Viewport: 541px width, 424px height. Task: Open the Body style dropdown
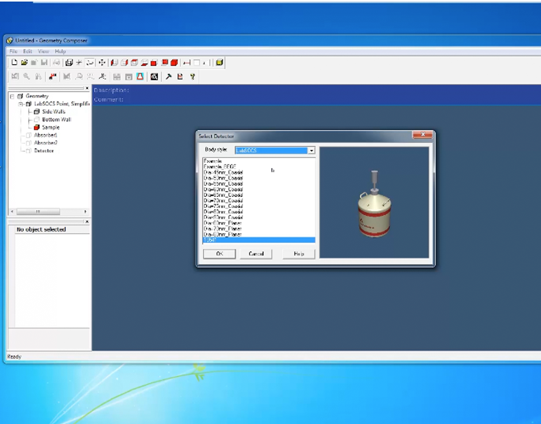[311, 151]
